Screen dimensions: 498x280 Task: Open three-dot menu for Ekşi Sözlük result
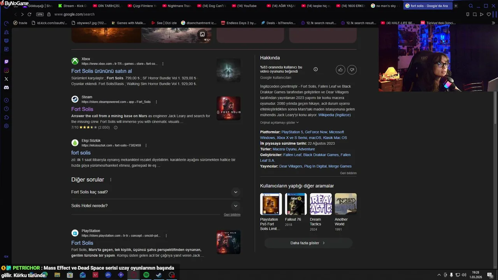[146, 145]
